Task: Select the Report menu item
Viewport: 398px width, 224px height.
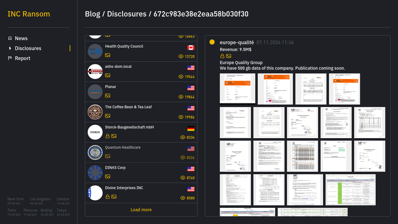Action: (x=22, y=58)
